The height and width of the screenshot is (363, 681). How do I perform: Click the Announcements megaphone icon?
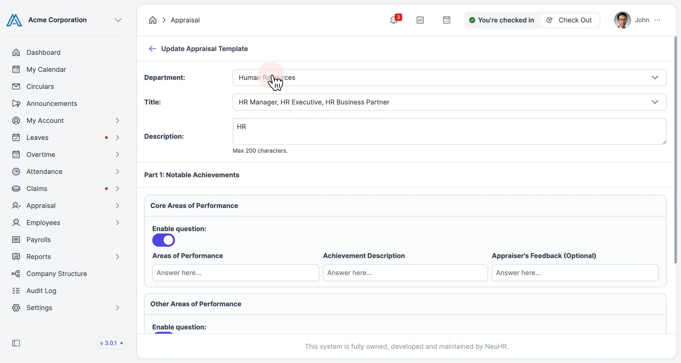click(x=16, y=104)
